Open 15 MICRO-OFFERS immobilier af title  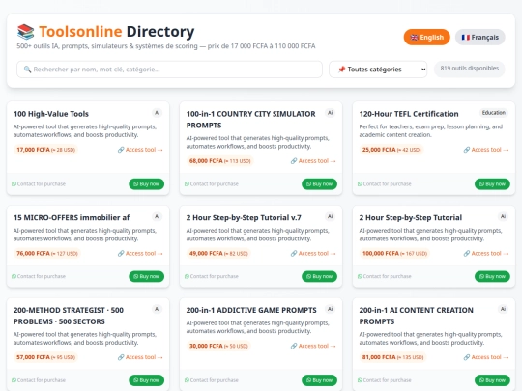point(72,217)
